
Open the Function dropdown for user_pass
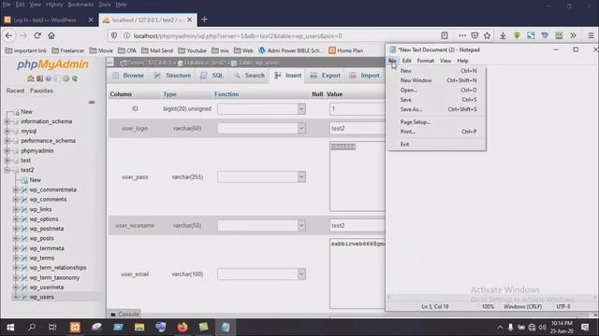pyautogui.click(x=262, y=176)
